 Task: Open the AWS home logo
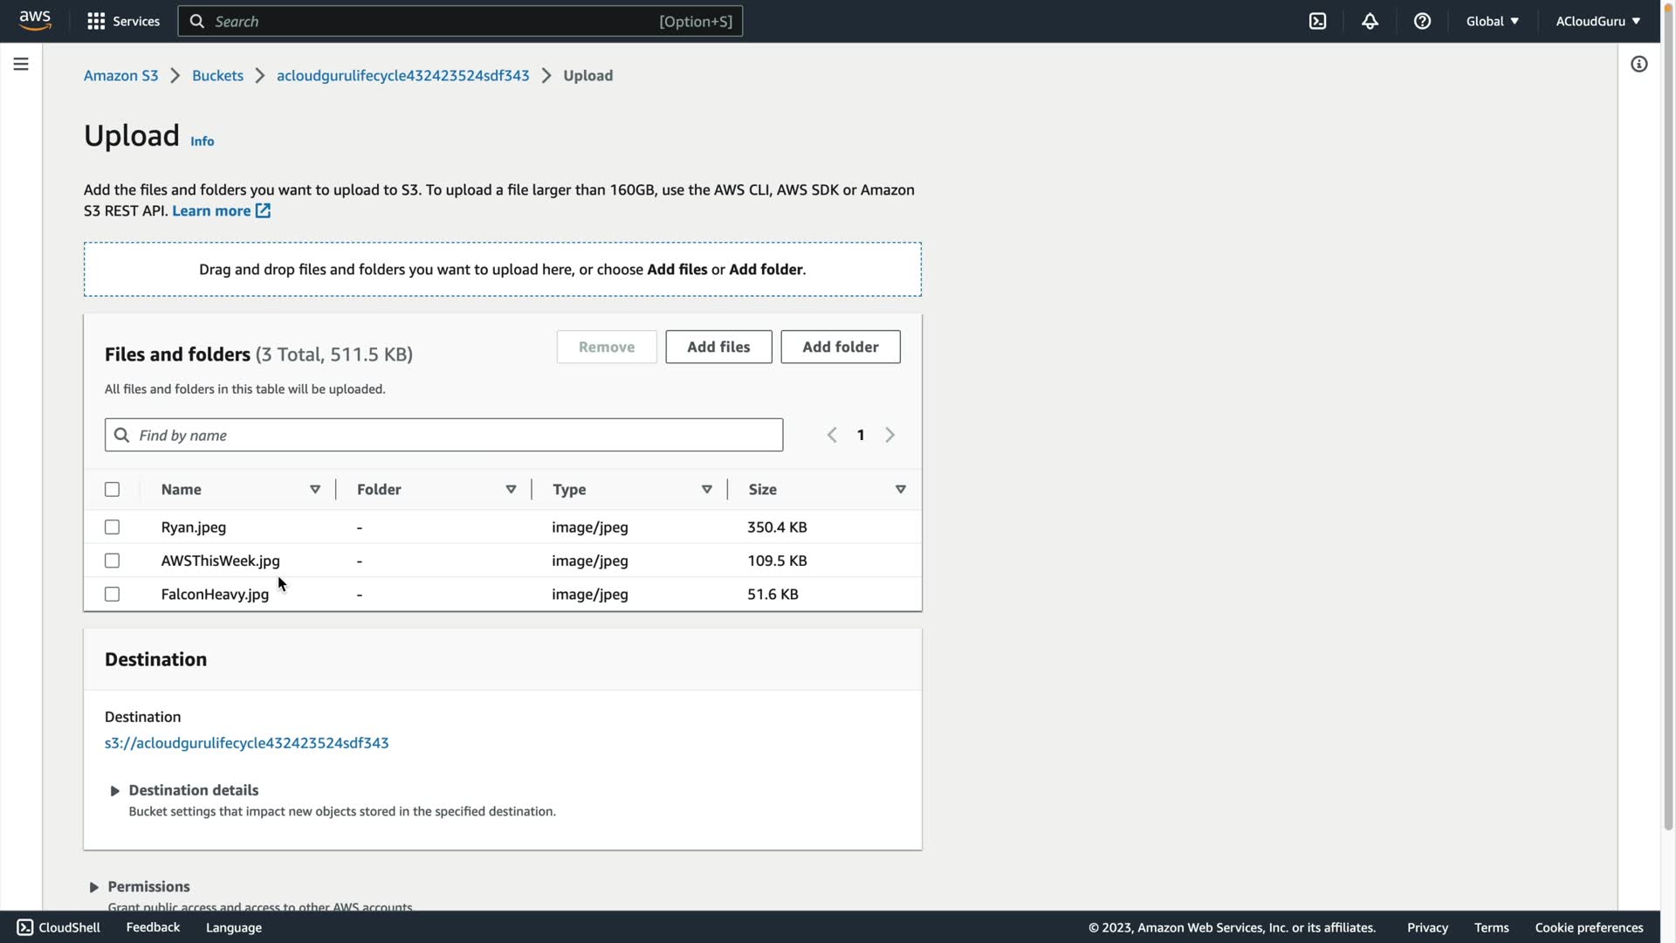click(x=35, y=20)
